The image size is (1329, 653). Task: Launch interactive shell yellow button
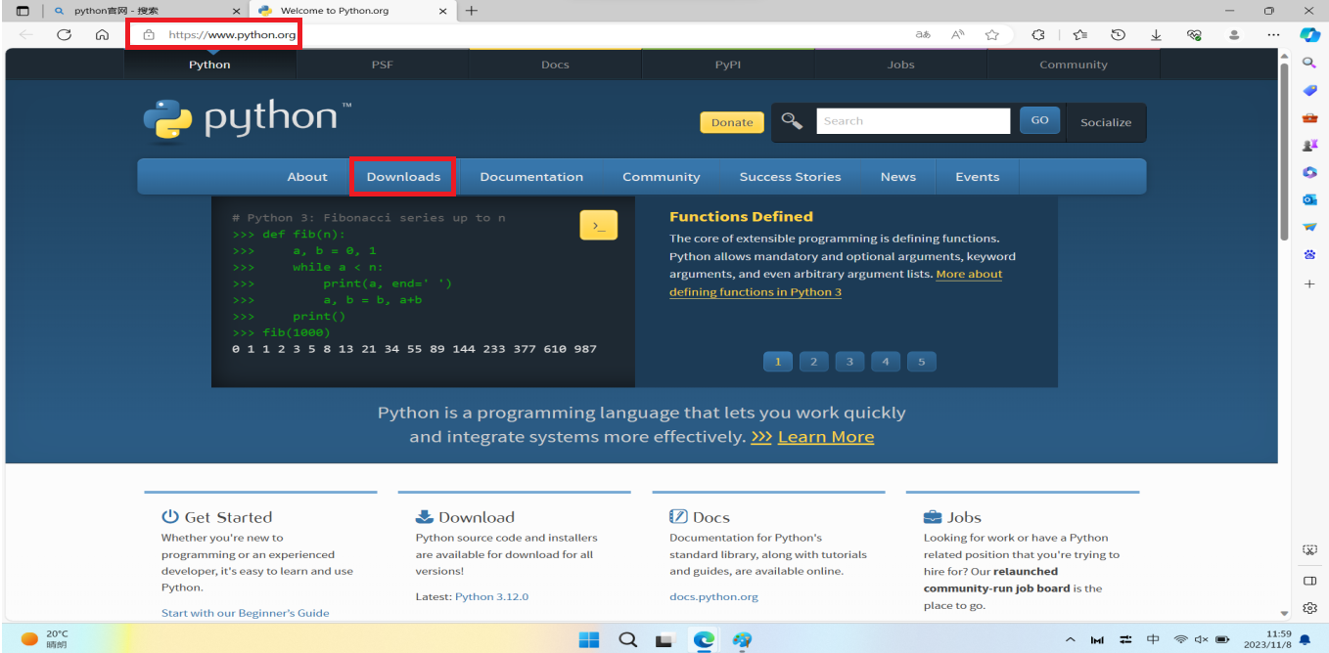coord(599,225)
